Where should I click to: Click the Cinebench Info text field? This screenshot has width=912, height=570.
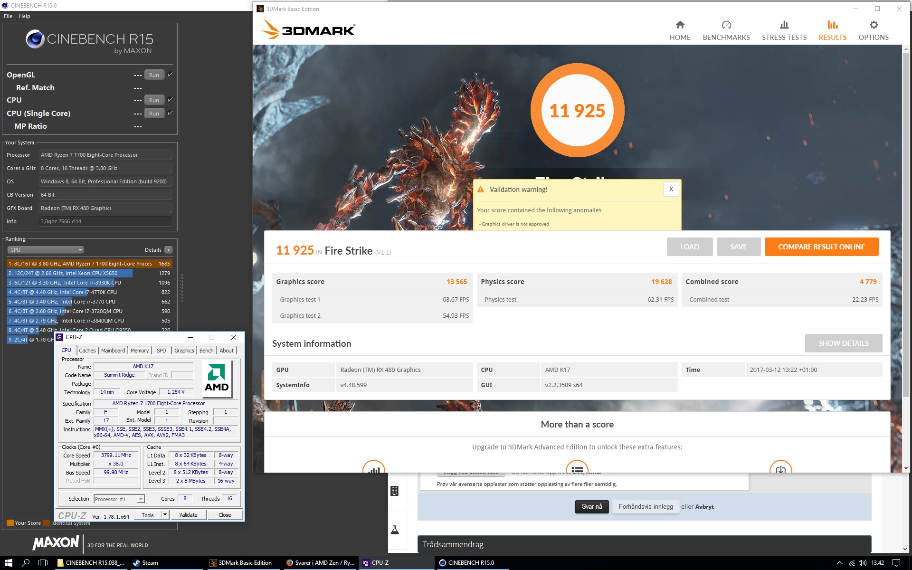coord(105,221)
